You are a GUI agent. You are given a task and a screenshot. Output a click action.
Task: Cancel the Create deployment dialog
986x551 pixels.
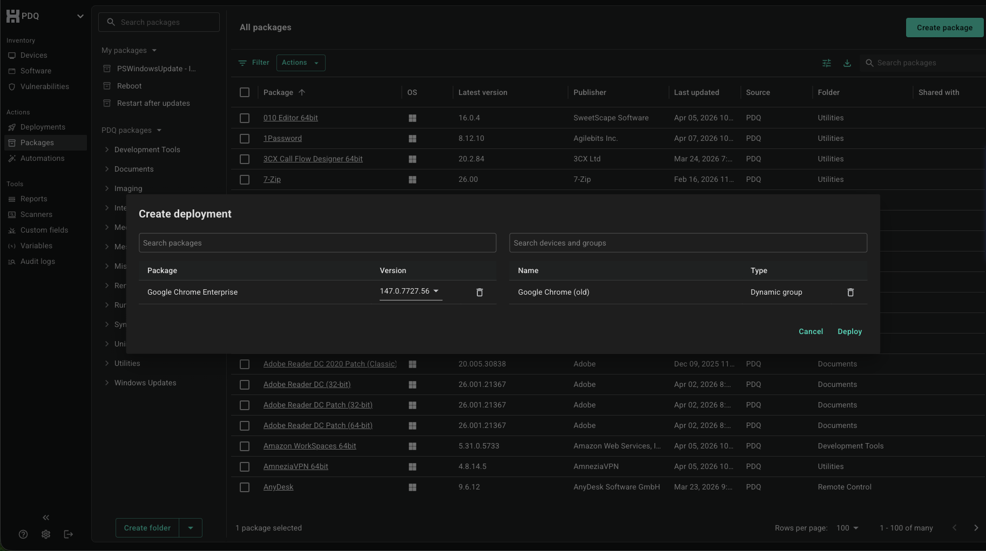(811, 331)
